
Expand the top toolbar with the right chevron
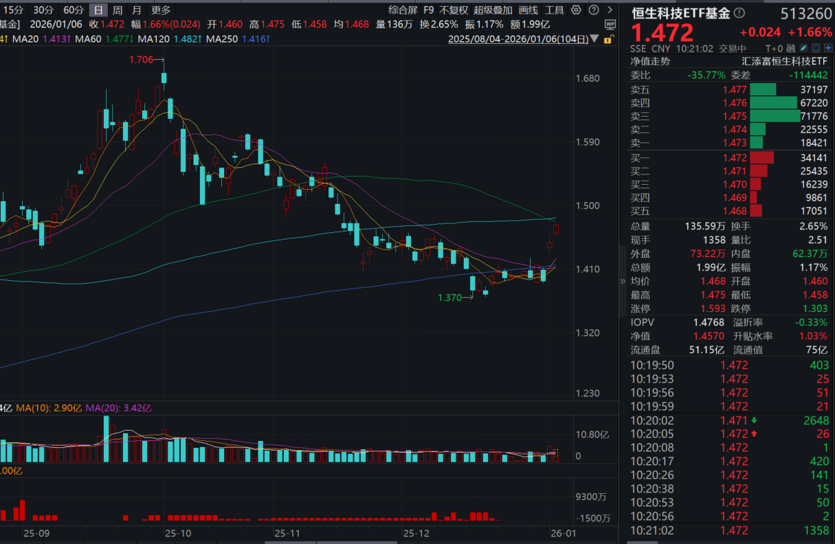click(x=610, y=10)
